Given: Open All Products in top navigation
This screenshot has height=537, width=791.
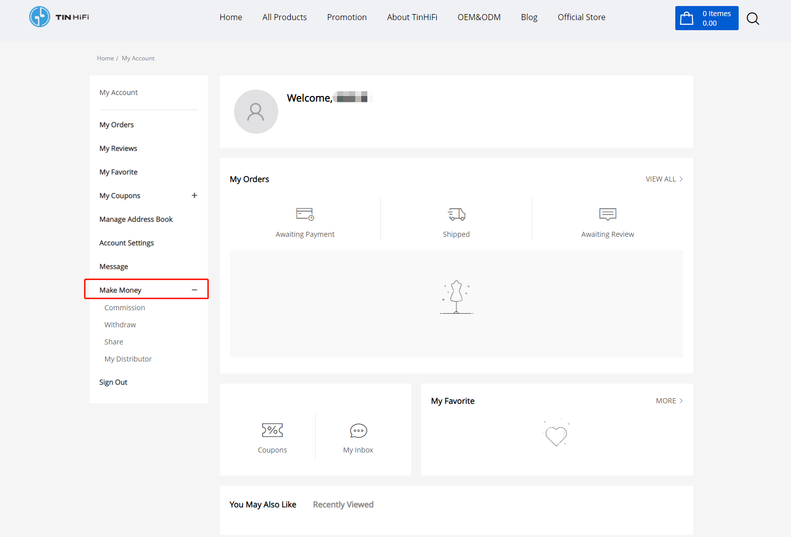Looking at the screenshot, I should click(x=284, y=17).
